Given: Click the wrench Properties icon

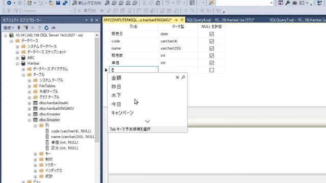Looking at the screenshot, I should (288, 3).
